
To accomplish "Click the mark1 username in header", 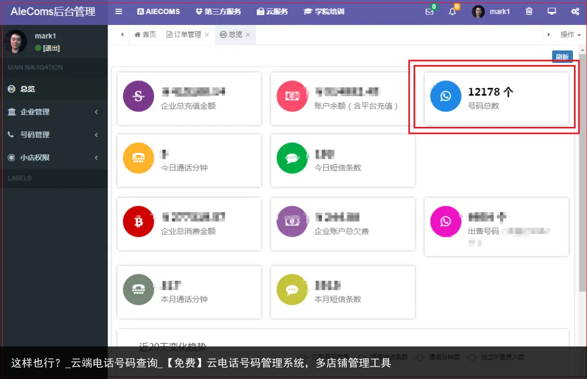I will click(500, 12).
